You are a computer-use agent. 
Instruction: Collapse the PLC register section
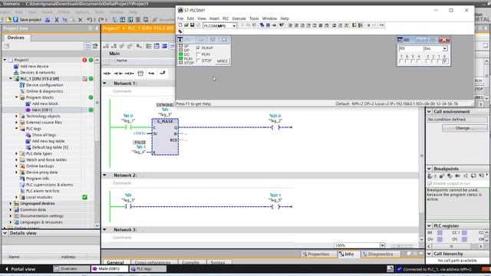click(x=430, y=225)
